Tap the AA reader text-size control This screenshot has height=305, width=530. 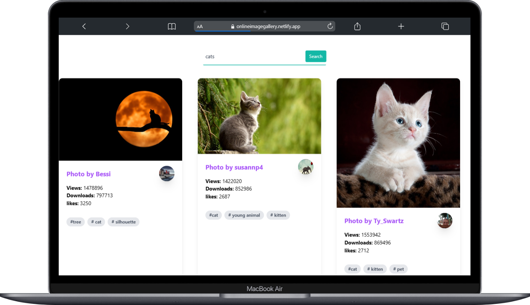[200, 27]
